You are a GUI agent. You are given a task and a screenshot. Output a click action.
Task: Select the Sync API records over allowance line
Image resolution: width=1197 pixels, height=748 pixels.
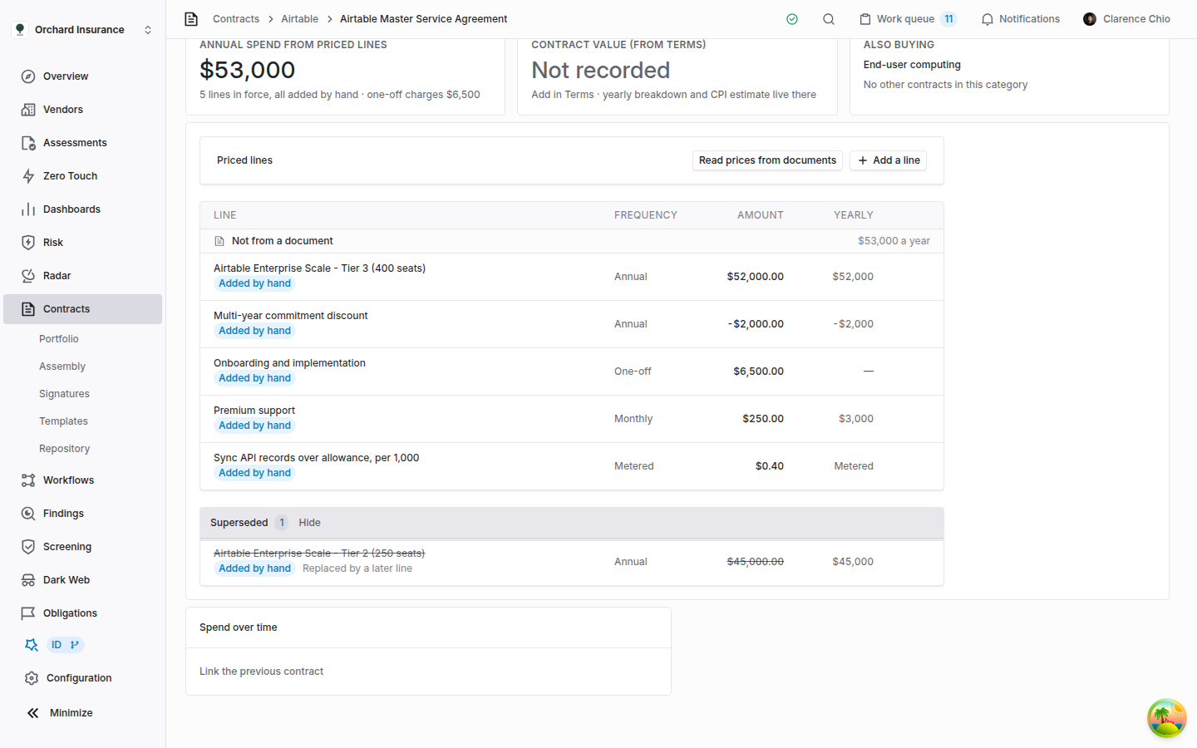pyautogui.click(x=572, y=466)
